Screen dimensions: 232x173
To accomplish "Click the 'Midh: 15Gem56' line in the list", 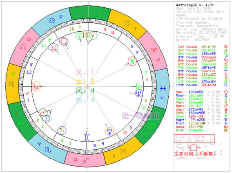I will pyautogui.click(x=190, y=130).
